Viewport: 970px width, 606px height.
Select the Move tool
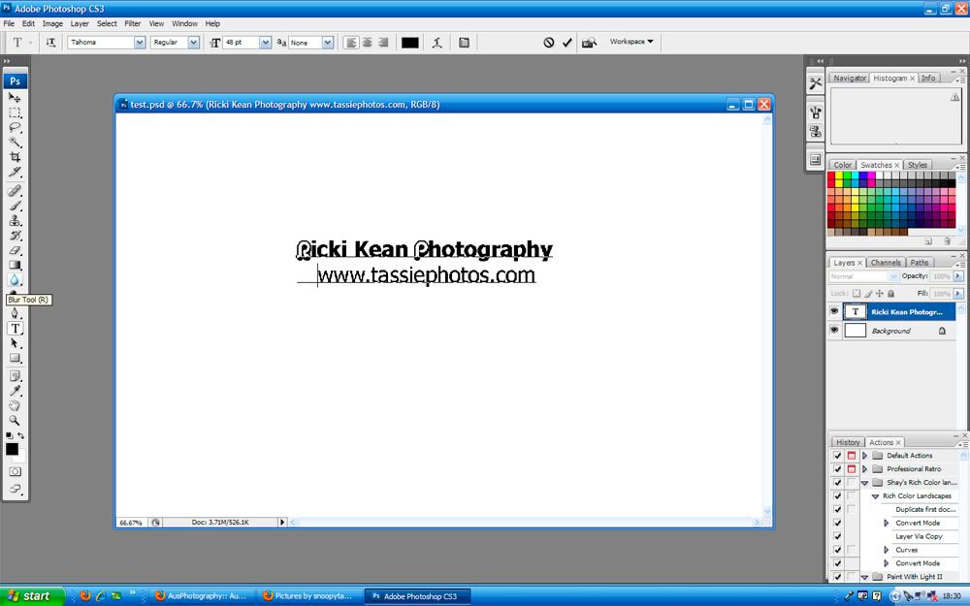(15, 97)
